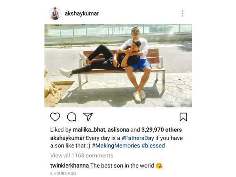Screen dimensions: 236x177
Task: Open comments via the speech bubble icon
Action: [x=72, y=117]
